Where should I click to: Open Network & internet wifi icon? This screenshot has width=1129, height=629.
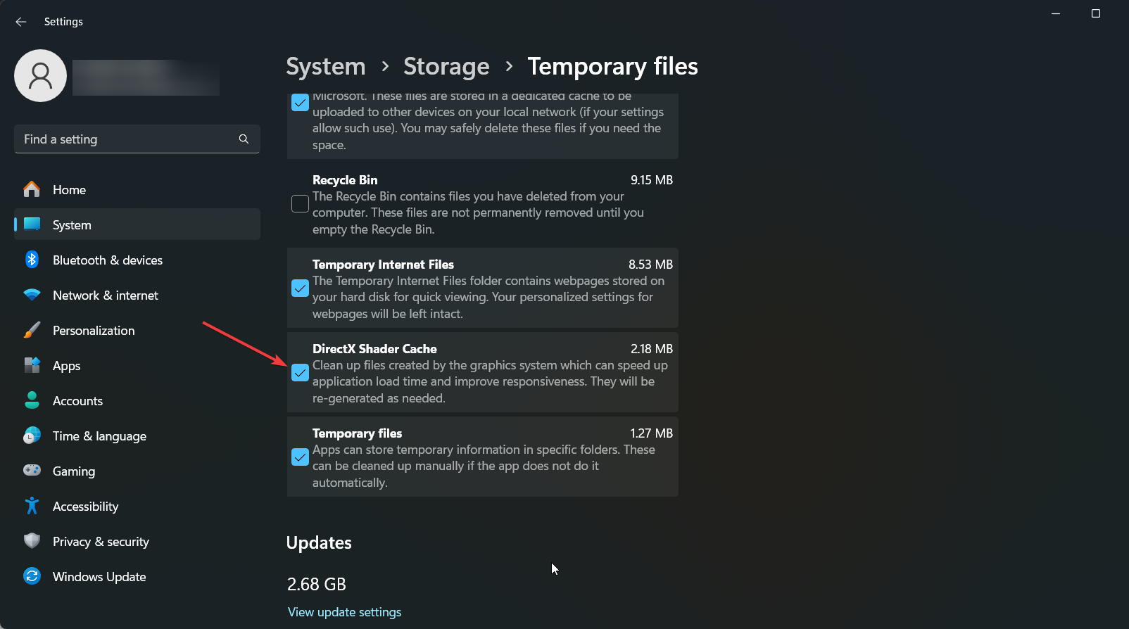coord(32,295)
